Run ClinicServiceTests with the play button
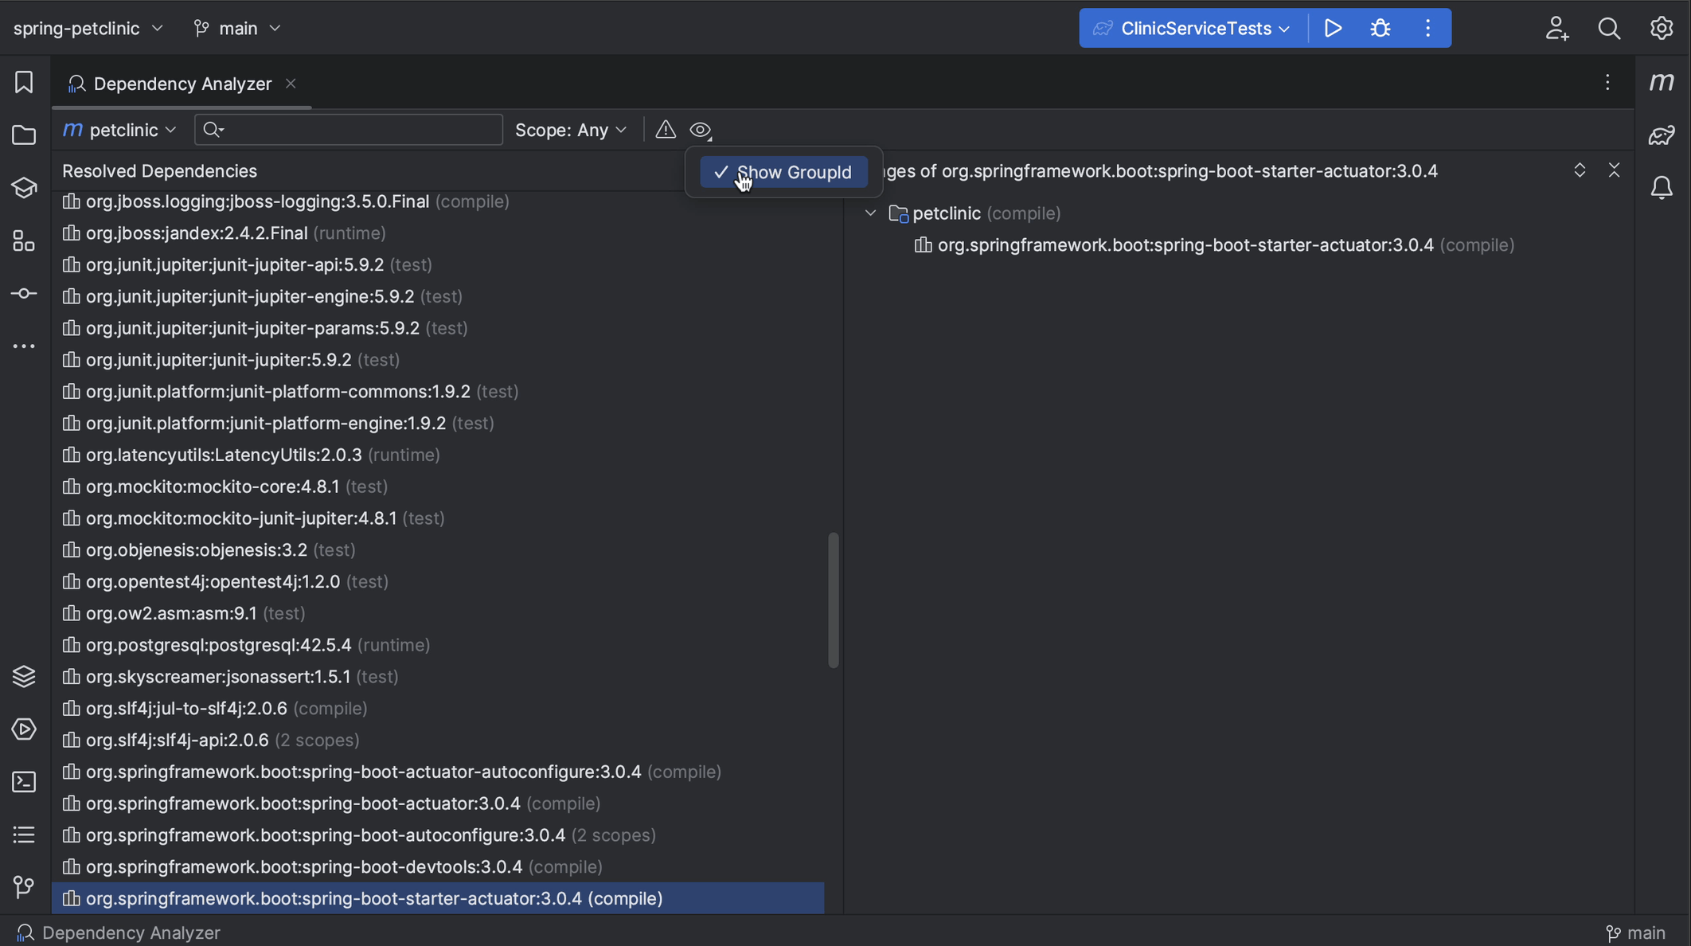Image resolution: width=1691 pixels, height=946 pixels. point(1334,28)
